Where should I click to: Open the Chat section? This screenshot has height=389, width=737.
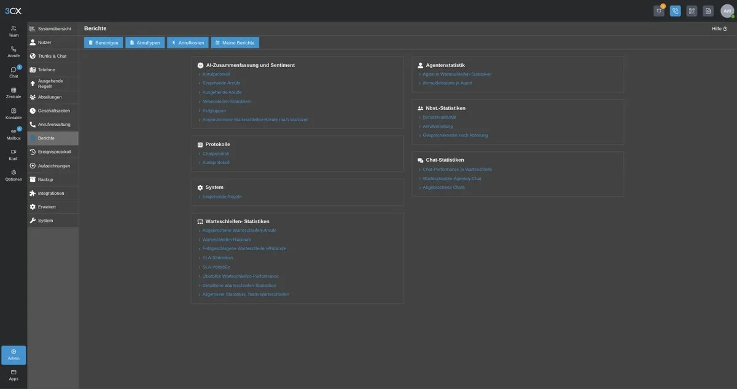[14, 73]
